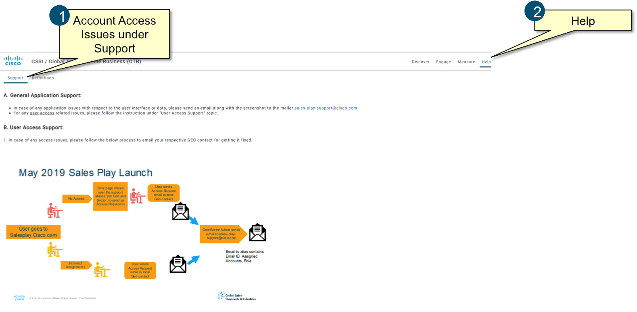
Task: Select the Help menu item
Action: pyautogui.click(x=486, y=62)
